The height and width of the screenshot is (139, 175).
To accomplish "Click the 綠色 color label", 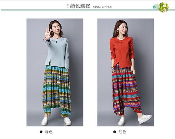I will (x=49, y=132).
